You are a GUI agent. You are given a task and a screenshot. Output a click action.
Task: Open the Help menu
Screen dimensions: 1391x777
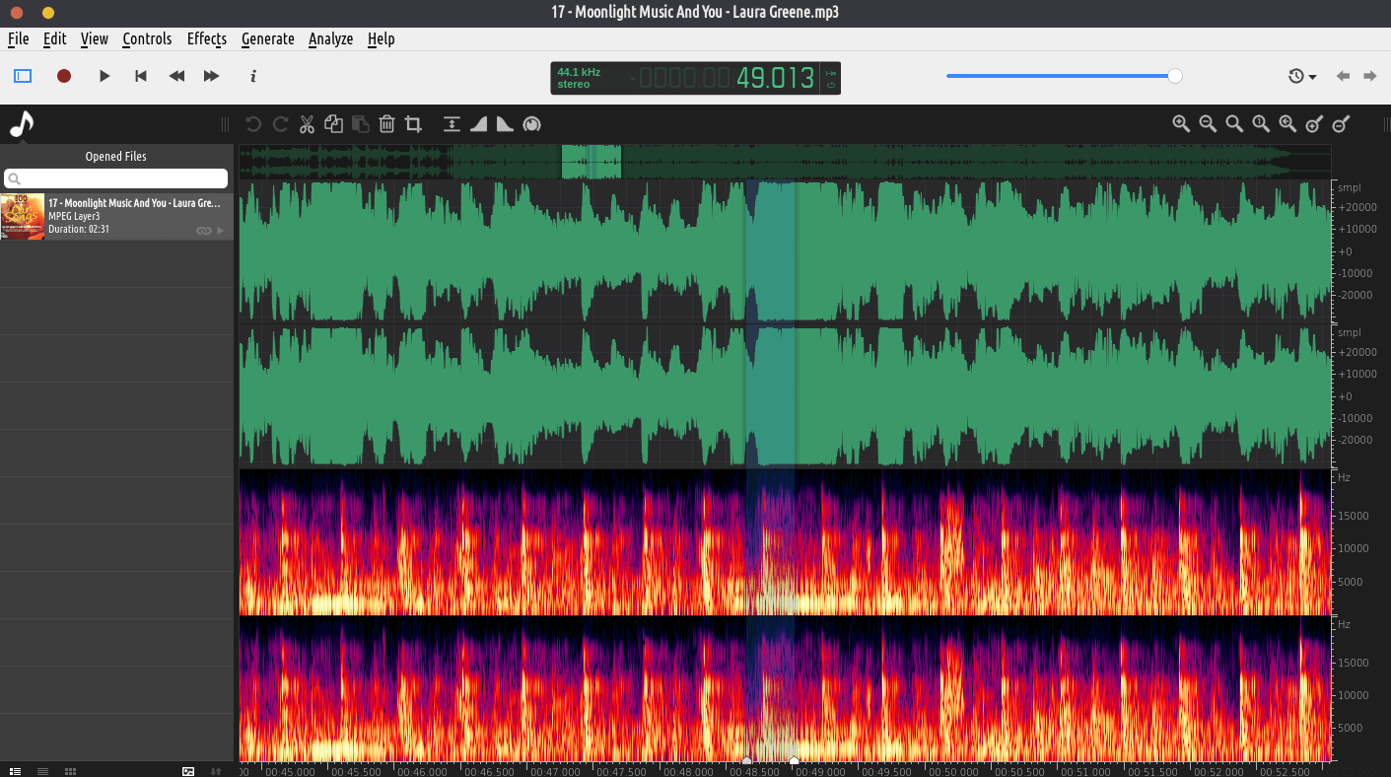click(381, 39)
